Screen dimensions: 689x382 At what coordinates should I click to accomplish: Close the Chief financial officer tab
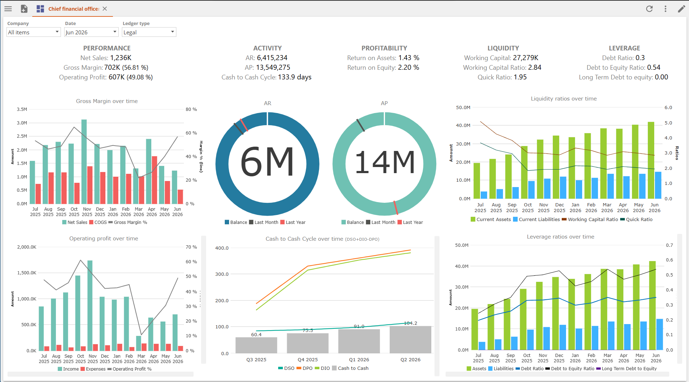point(105,9)
